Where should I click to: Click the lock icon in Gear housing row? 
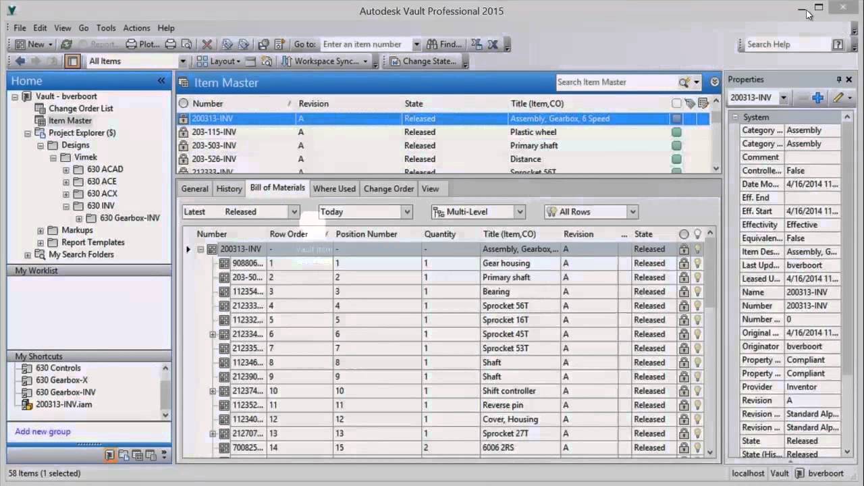(x=684, y=263)
